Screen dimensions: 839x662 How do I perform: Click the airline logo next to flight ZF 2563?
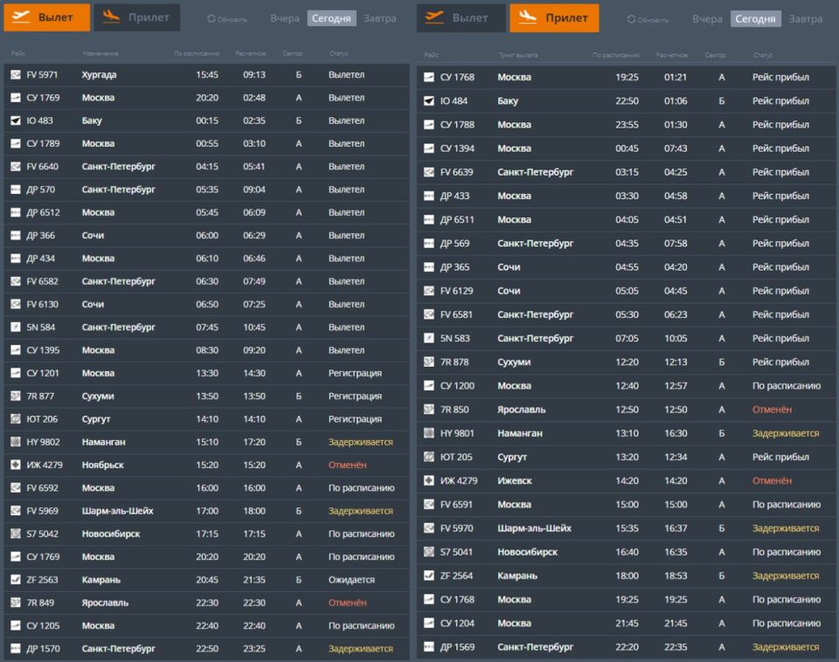coord(16,580)
